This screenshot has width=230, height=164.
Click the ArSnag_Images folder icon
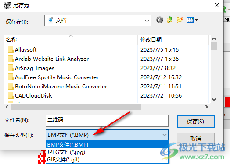11,68
